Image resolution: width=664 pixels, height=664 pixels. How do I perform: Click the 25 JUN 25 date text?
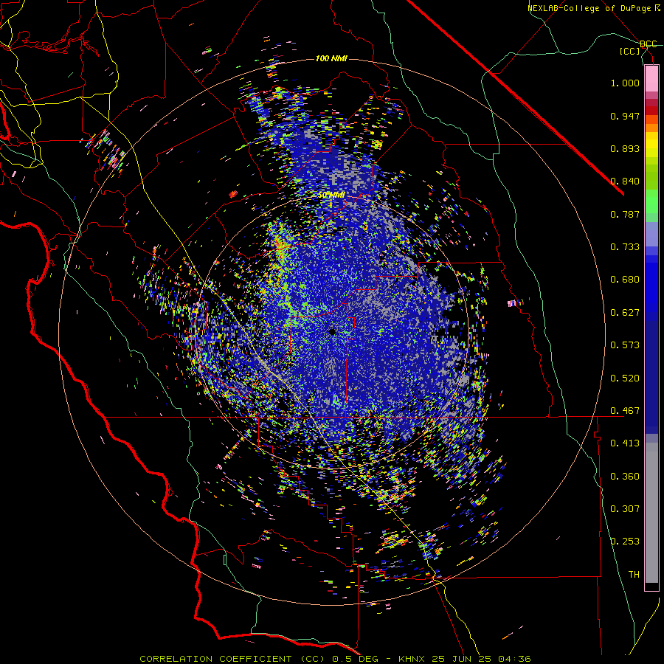461,659
